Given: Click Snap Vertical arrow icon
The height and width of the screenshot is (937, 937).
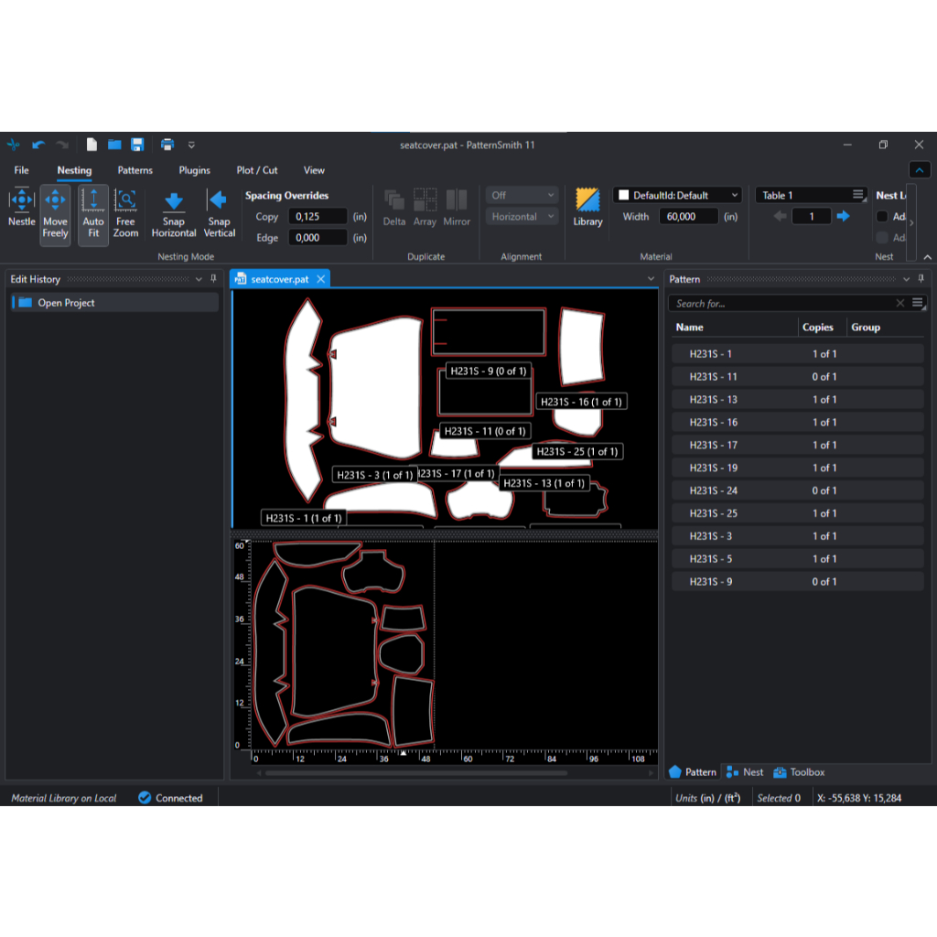Looking at the screenshot, I should [x=218, y=200].
